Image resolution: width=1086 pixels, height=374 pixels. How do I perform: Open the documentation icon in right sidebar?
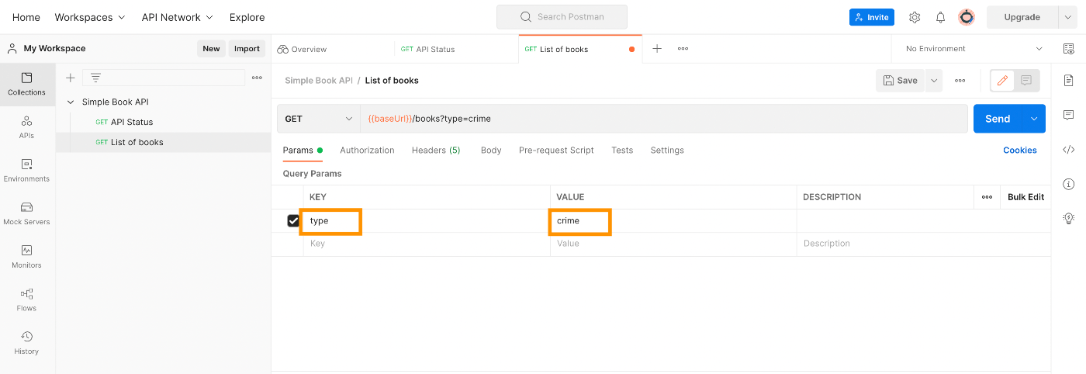[1068, 80]
